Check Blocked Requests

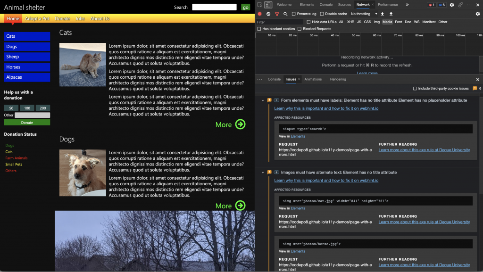point(300,29)
